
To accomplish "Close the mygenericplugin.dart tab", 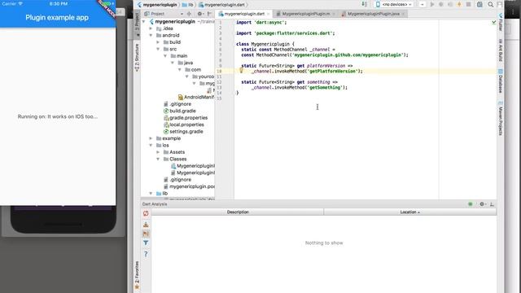I will tap(269, 14).
